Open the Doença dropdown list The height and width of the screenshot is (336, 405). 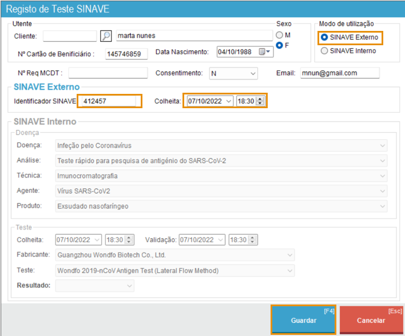click(382, 145)
